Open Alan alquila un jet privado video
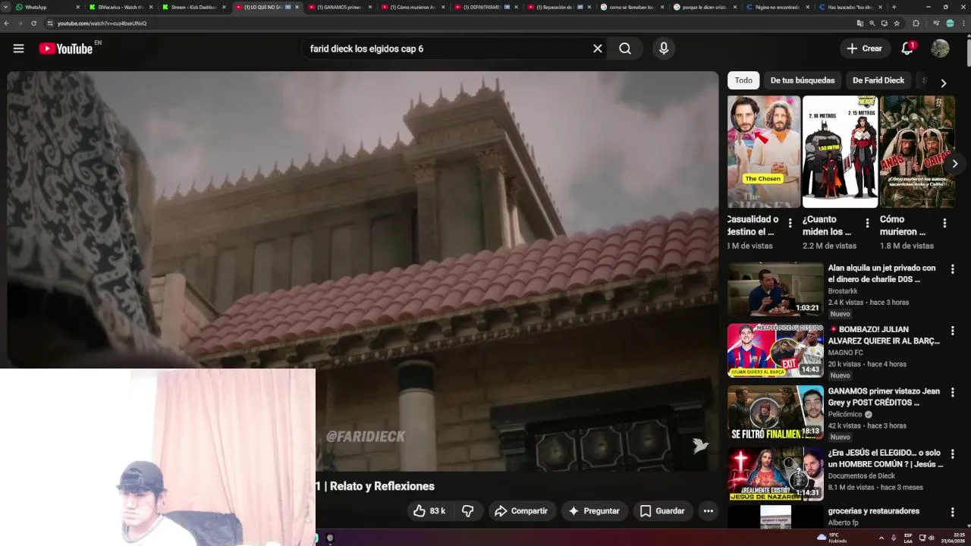 click(881, 273)
